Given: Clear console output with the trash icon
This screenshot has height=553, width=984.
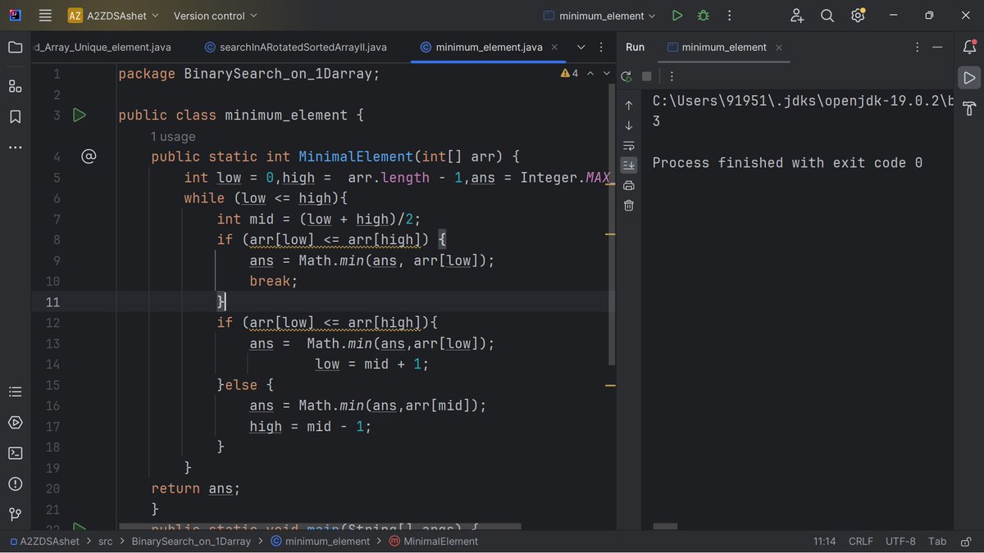Looking at the screenshot, I should tap(628, 205).
